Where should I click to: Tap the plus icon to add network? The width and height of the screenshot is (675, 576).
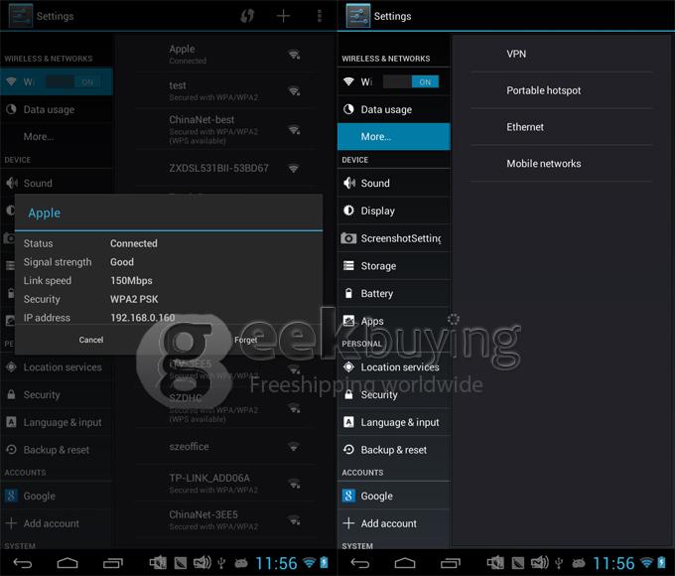(x=284, y=16)
